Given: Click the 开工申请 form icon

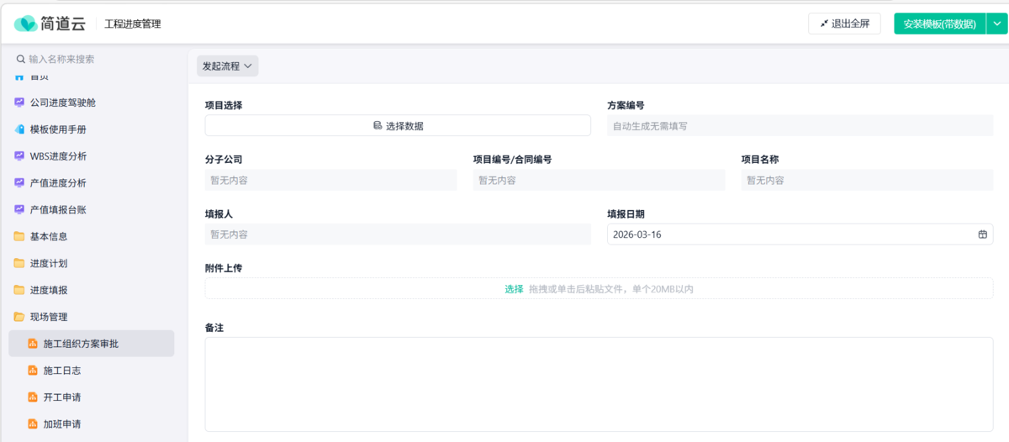Looking at the screenshot, I should (x=33, y=397).
